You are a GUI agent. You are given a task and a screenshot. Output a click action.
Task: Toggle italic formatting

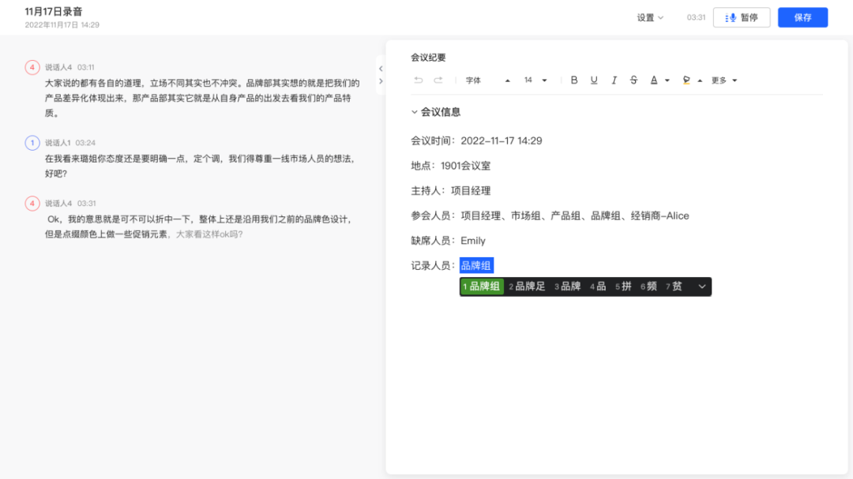tap(614, 80)
